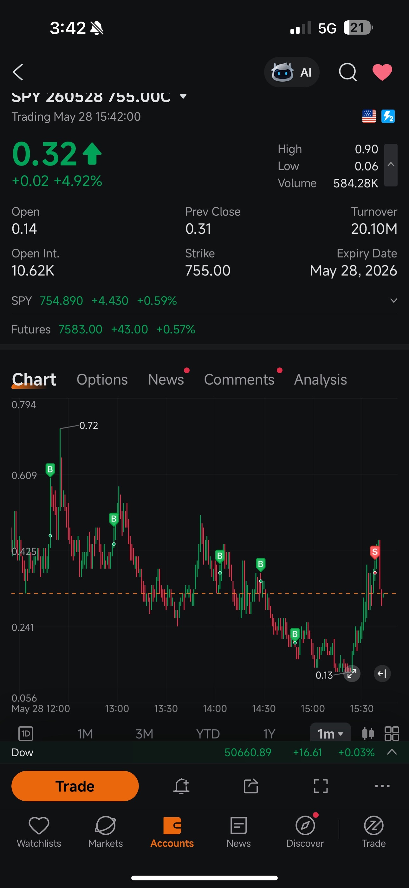The height and width of the screenshot is (888, 409).
Task: Tap the Strike 755.00 value
Action: 208,271
